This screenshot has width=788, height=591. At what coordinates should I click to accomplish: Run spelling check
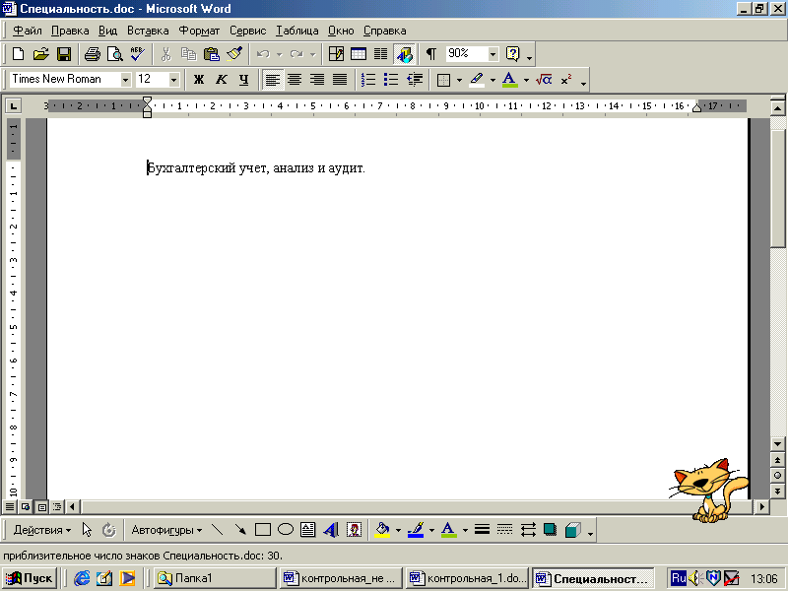pyautogui.click(x=138, y=54)
